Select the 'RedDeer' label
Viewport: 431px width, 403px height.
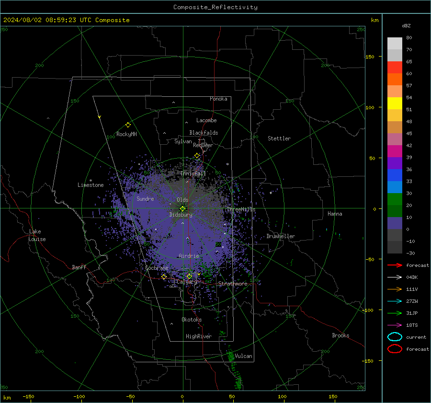203,145
